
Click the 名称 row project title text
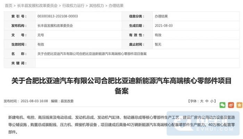tap(92, 54)
